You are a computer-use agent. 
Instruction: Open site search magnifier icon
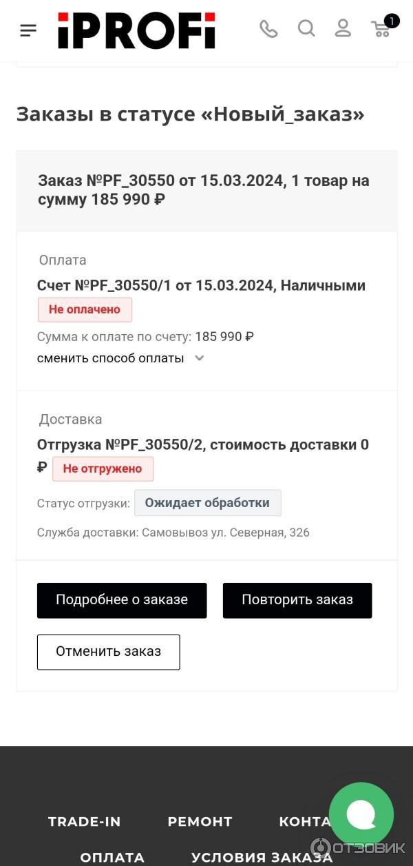coord(306,29)
